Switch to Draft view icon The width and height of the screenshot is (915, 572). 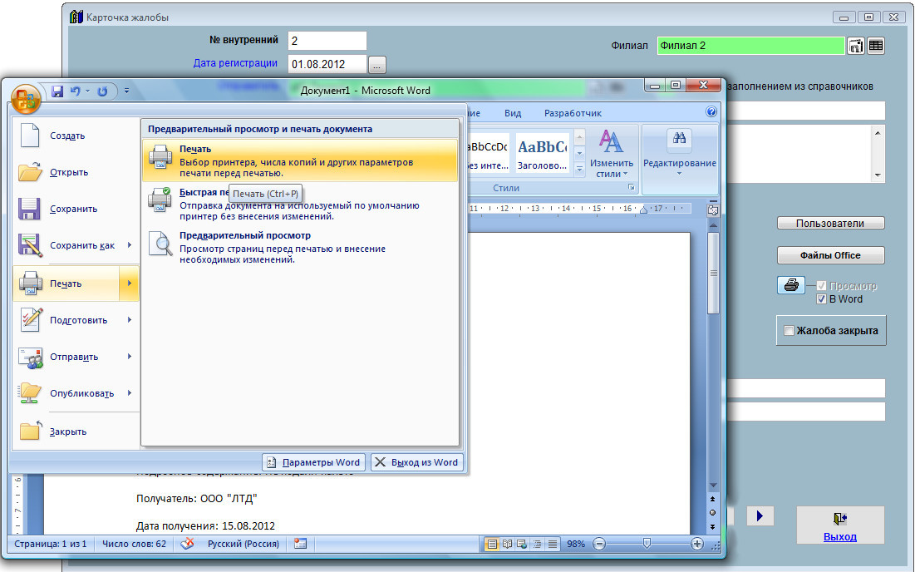[552, 544]
